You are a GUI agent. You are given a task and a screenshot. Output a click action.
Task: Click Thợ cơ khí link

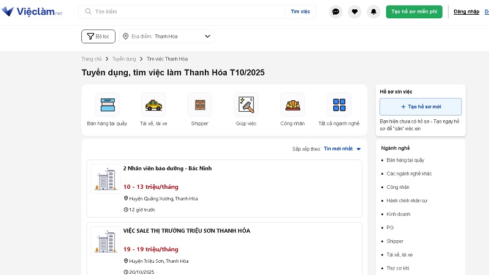pos(398,268)
